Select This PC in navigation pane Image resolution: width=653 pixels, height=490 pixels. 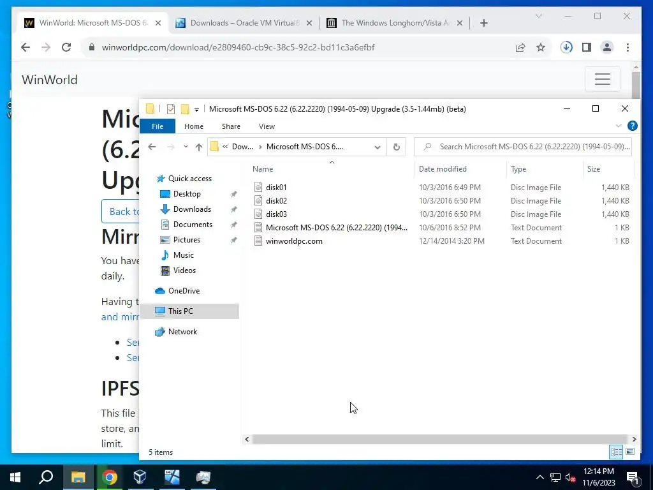[x=189, y=311]
